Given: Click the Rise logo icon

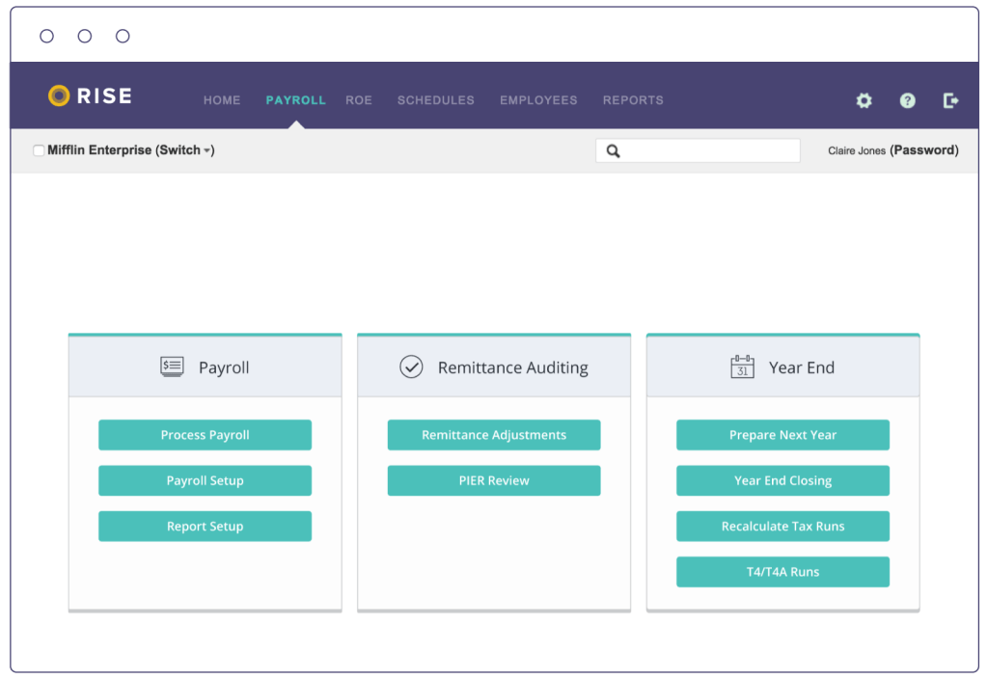Looking at the screenshot, I should (59, 95).
